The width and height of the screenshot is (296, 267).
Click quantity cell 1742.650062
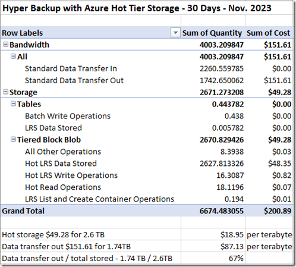[222, 80]
